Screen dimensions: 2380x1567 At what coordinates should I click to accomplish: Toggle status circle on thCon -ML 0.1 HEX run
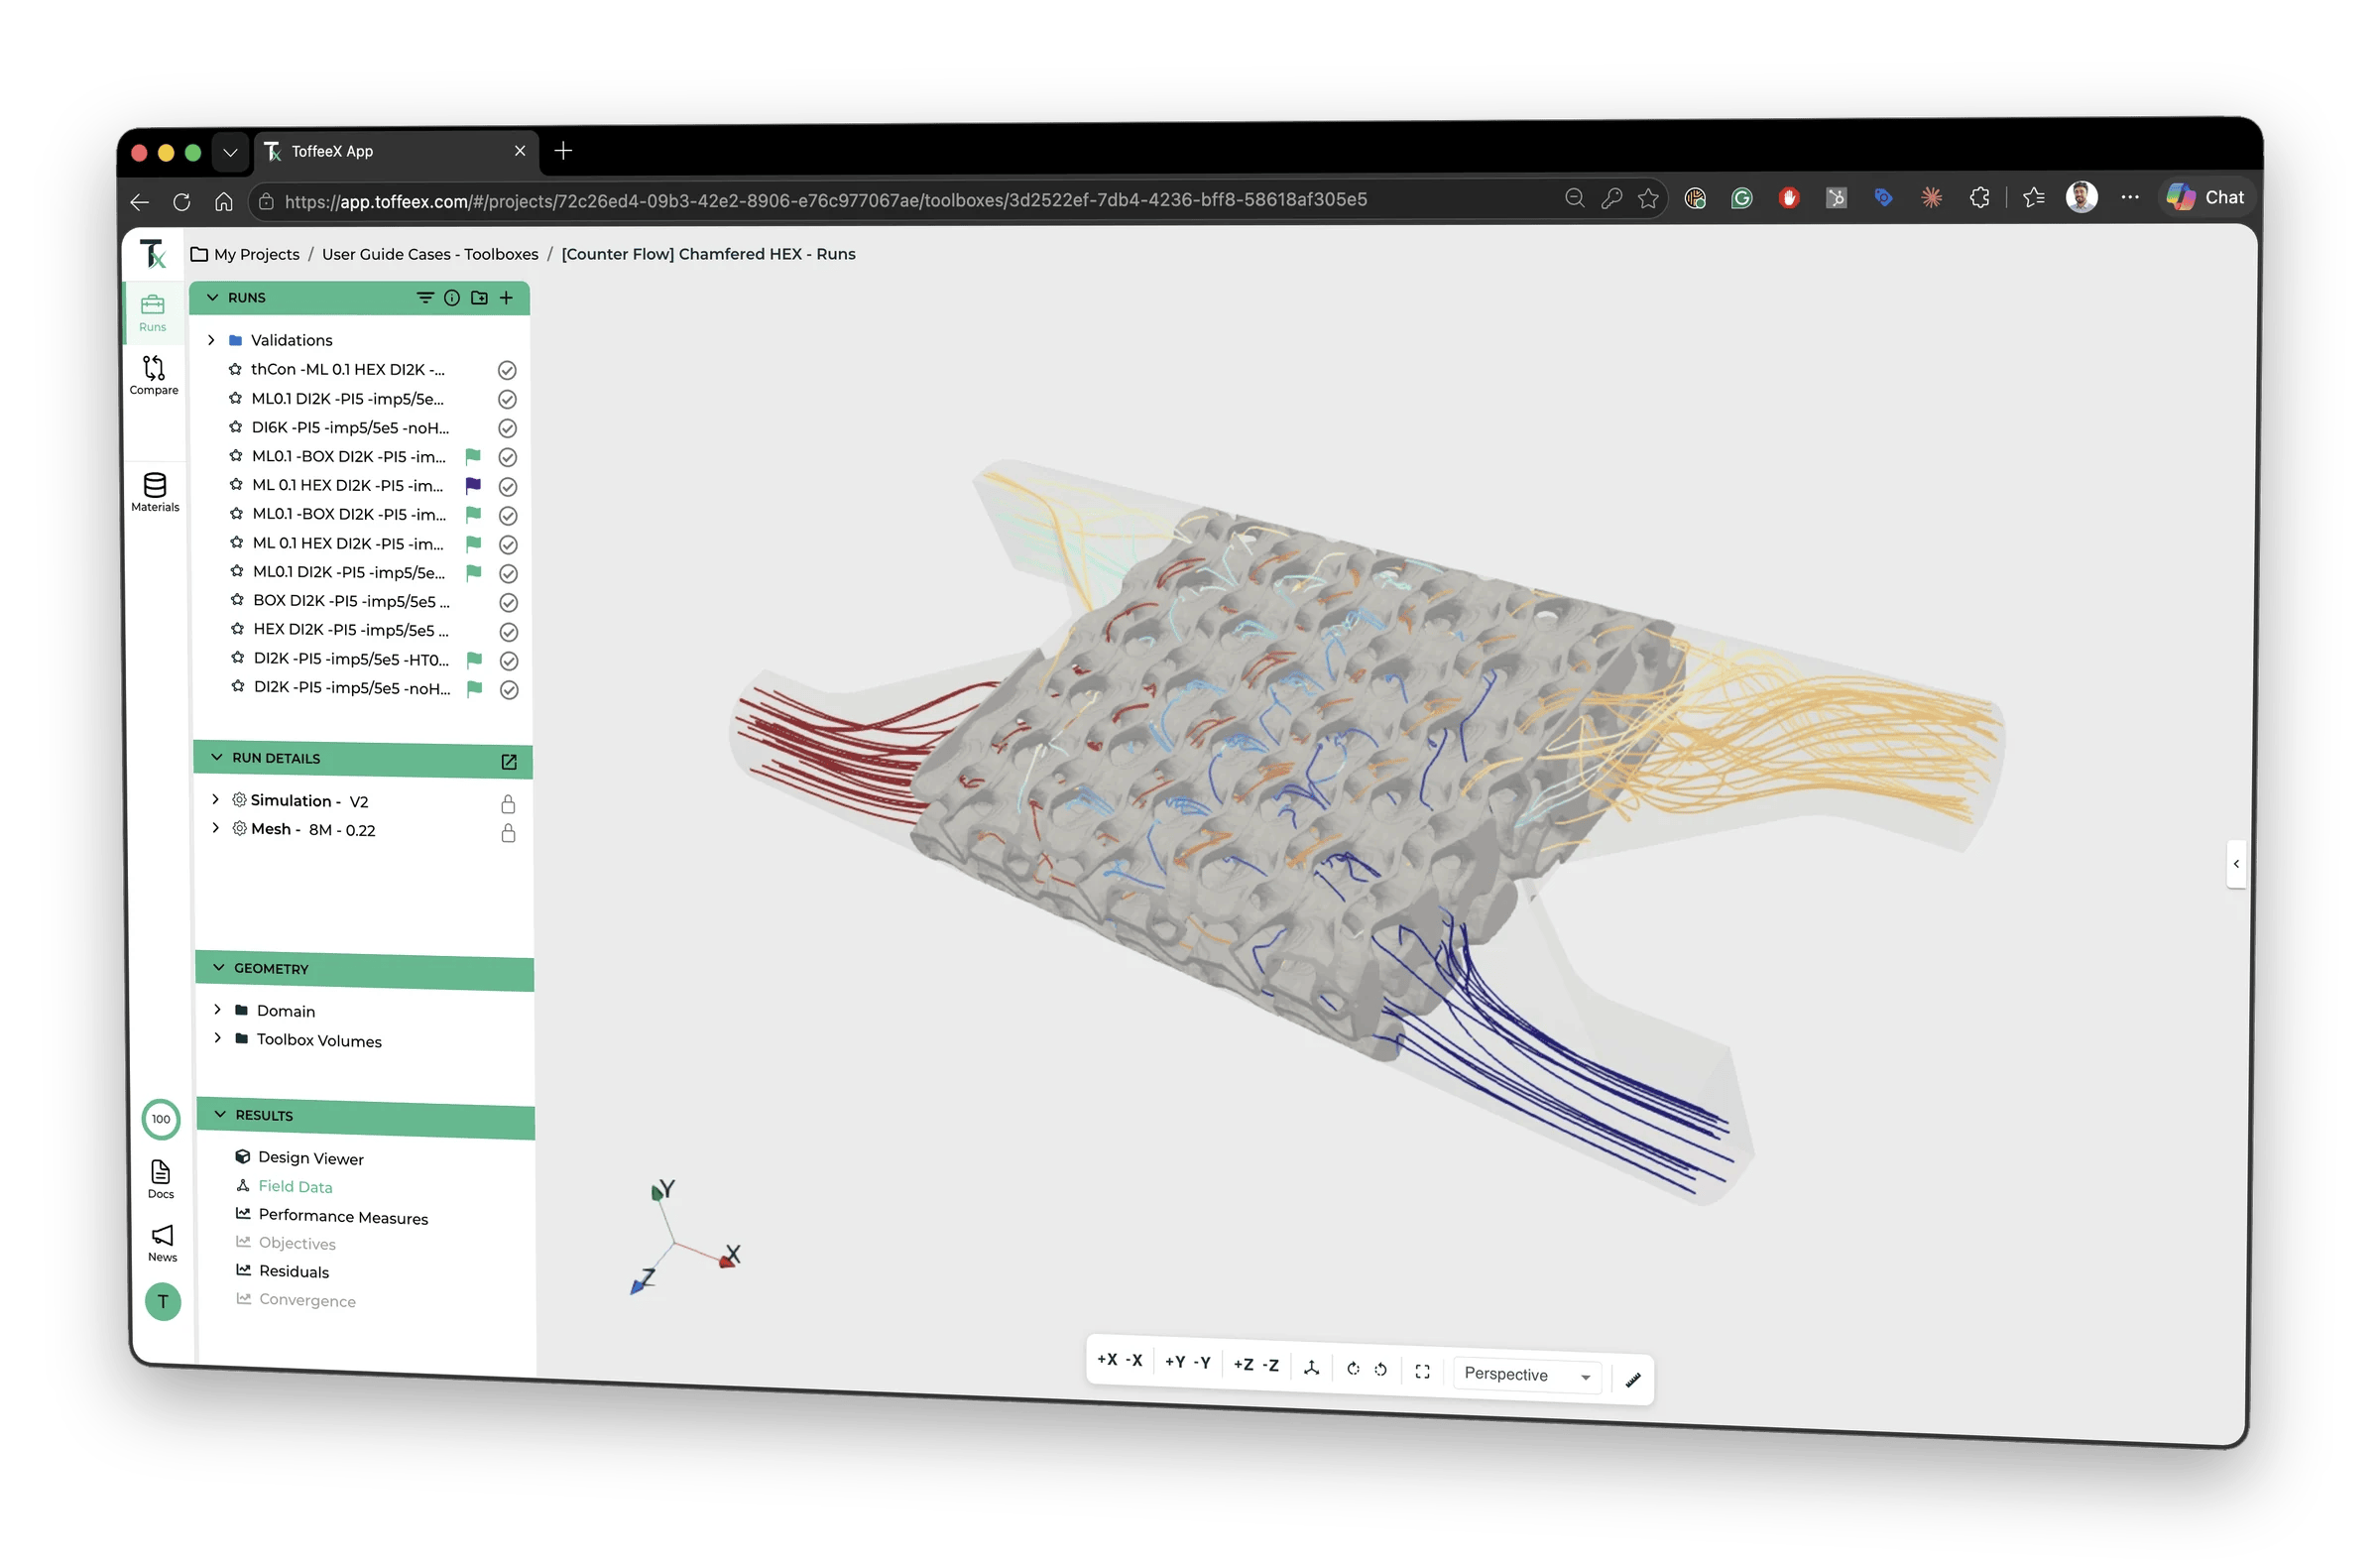[507, 371]
